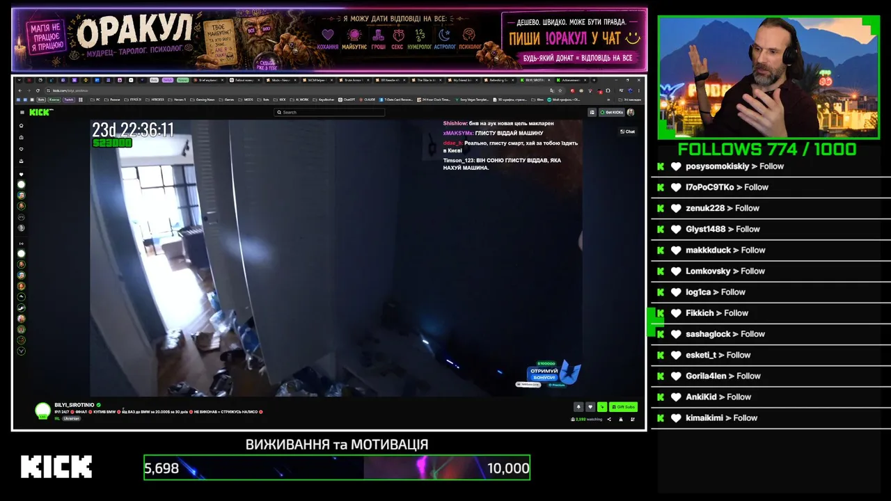Click the Kick K icon beside kimaikimi

660,417
